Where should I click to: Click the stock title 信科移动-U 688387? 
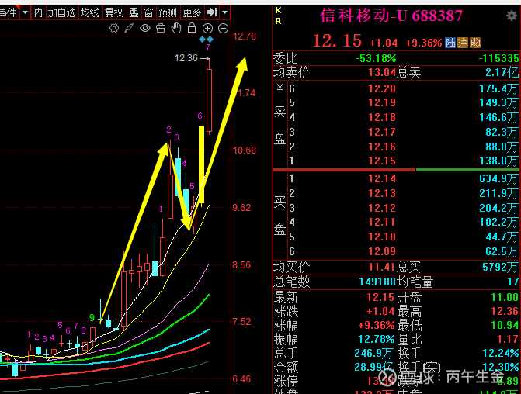click(x=391, y=16)
